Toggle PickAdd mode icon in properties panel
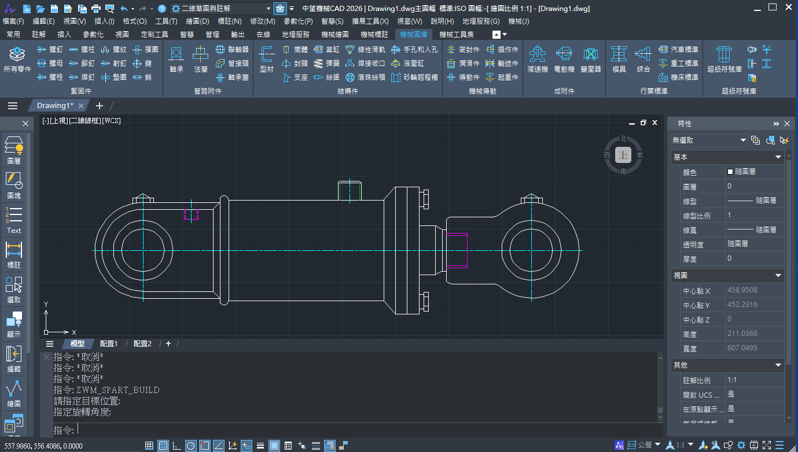Image resolution: width=798 pixels, height=452 pixels. [756, 140]
